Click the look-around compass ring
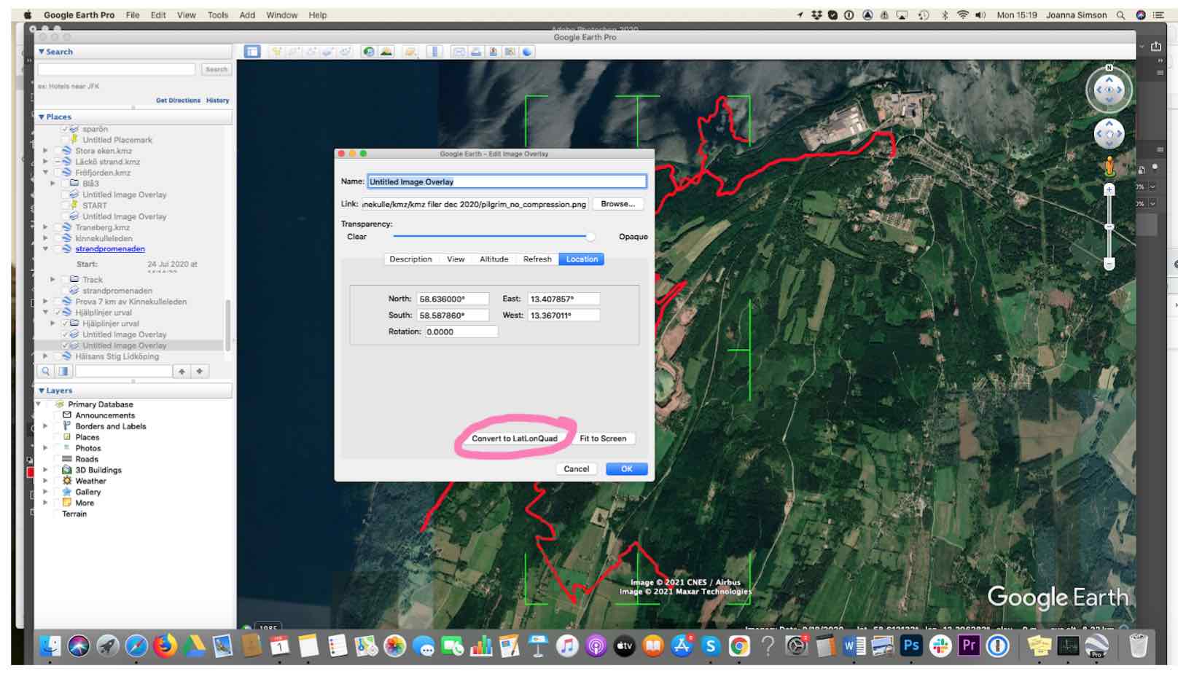Viewport: 1178px width, 679px height. [1109, 90]
